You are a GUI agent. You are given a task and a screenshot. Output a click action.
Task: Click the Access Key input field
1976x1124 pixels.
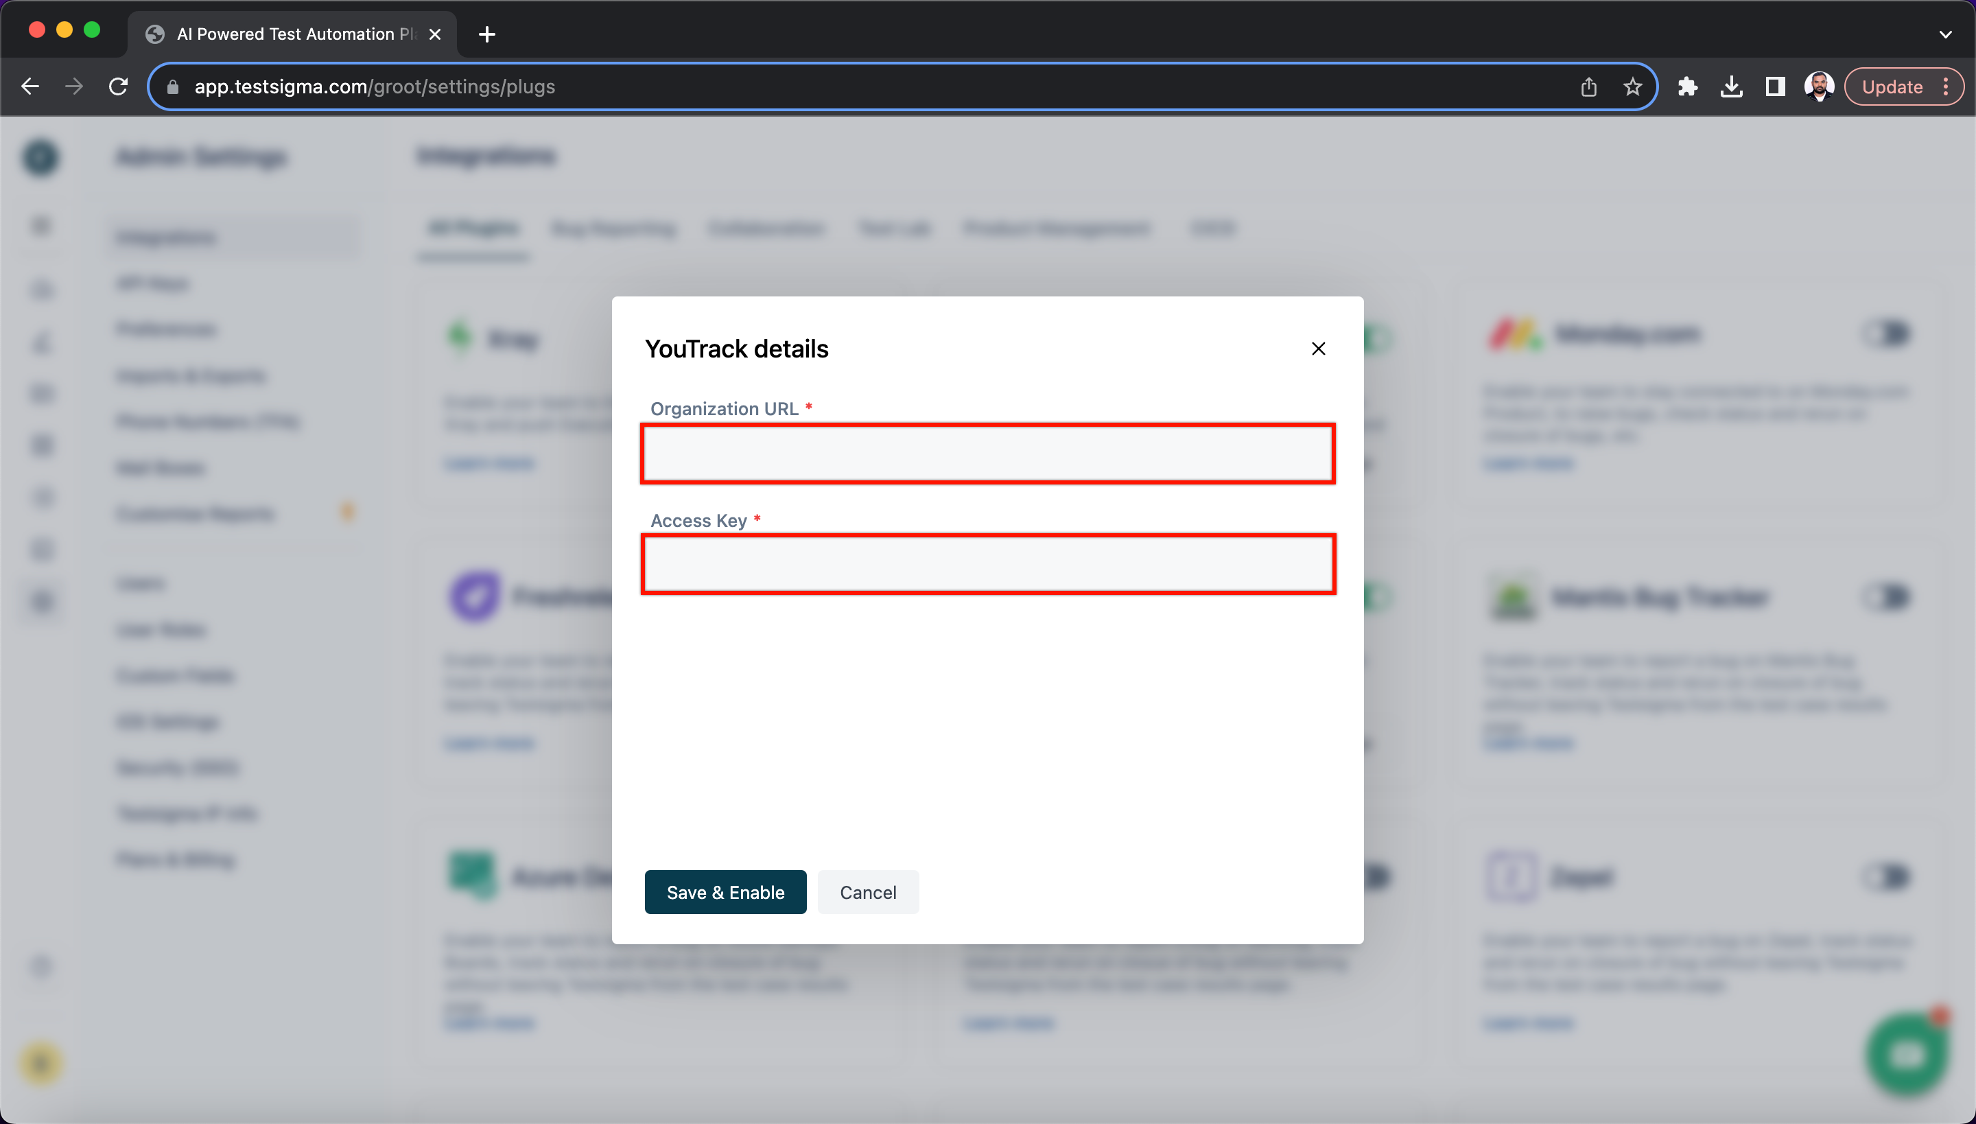pos(988,564)
